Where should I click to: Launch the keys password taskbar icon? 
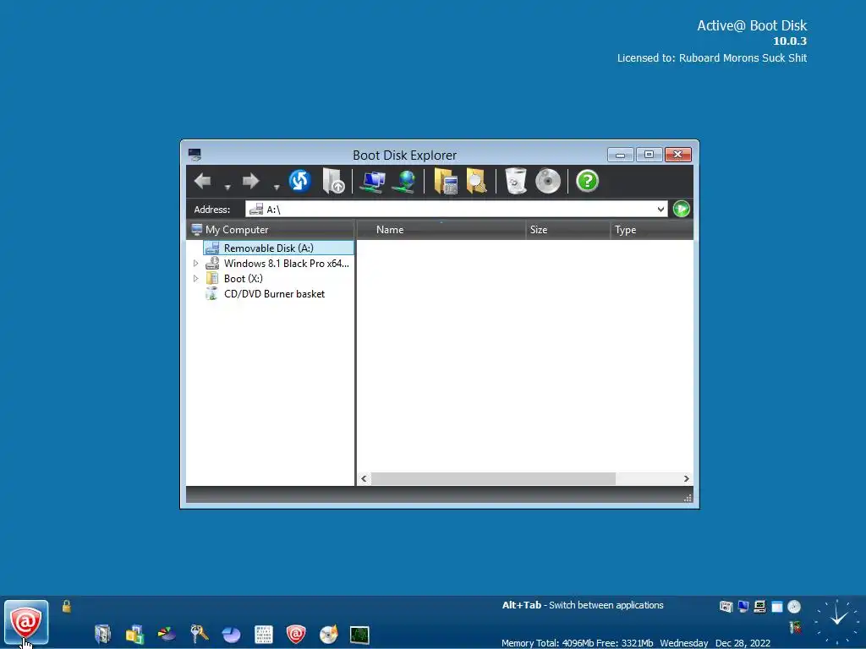point(199,634)
